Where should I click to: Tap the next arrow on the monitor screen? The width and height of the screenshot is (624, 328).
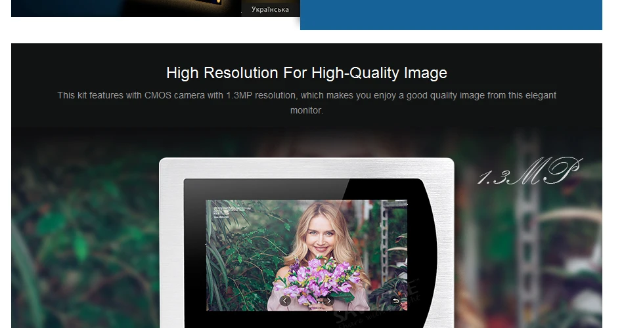point(328,300)
